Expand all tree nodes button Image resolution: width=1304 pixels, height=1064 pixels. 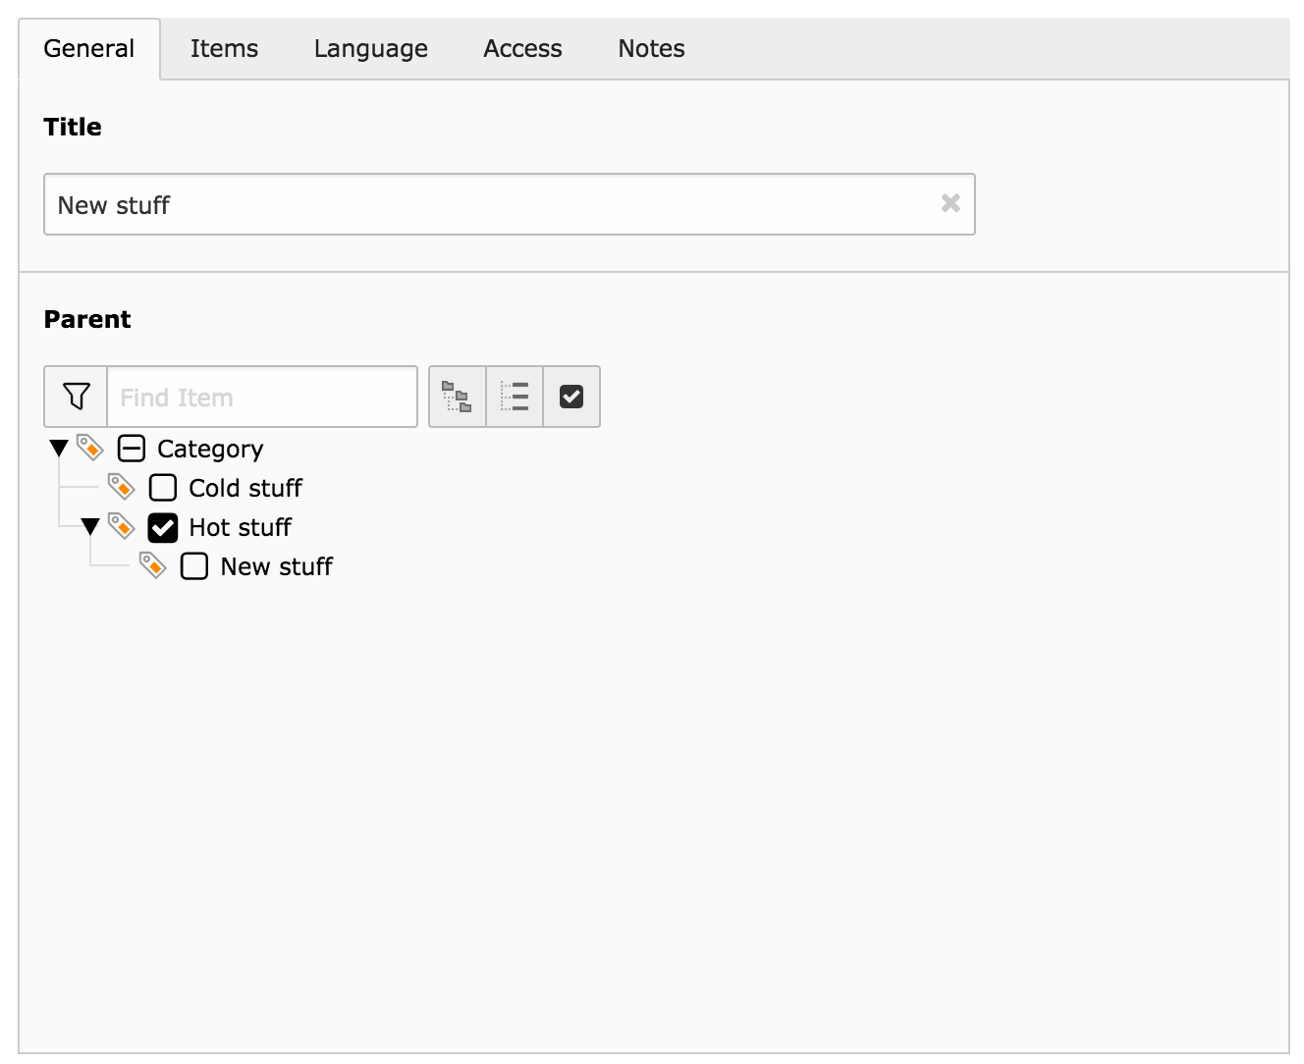(458, 397)
